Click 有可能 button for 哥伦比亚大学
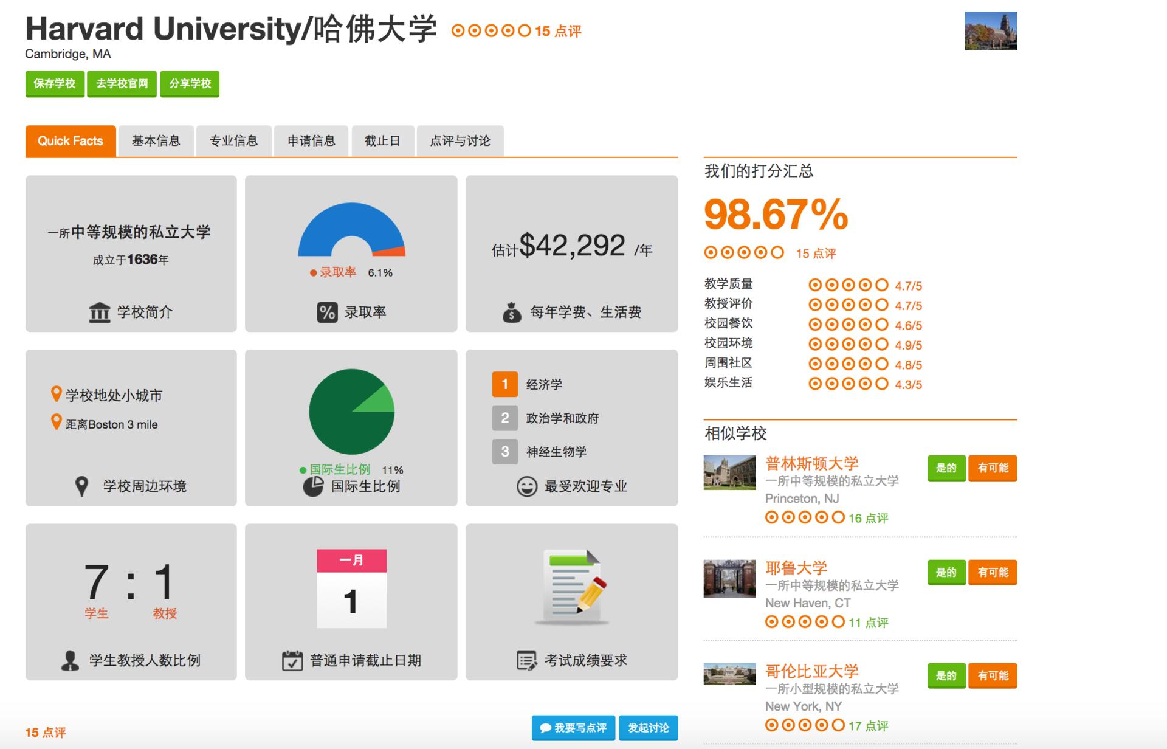The height and width of the screenshot is (749, 1167). [x=993, y=676]
